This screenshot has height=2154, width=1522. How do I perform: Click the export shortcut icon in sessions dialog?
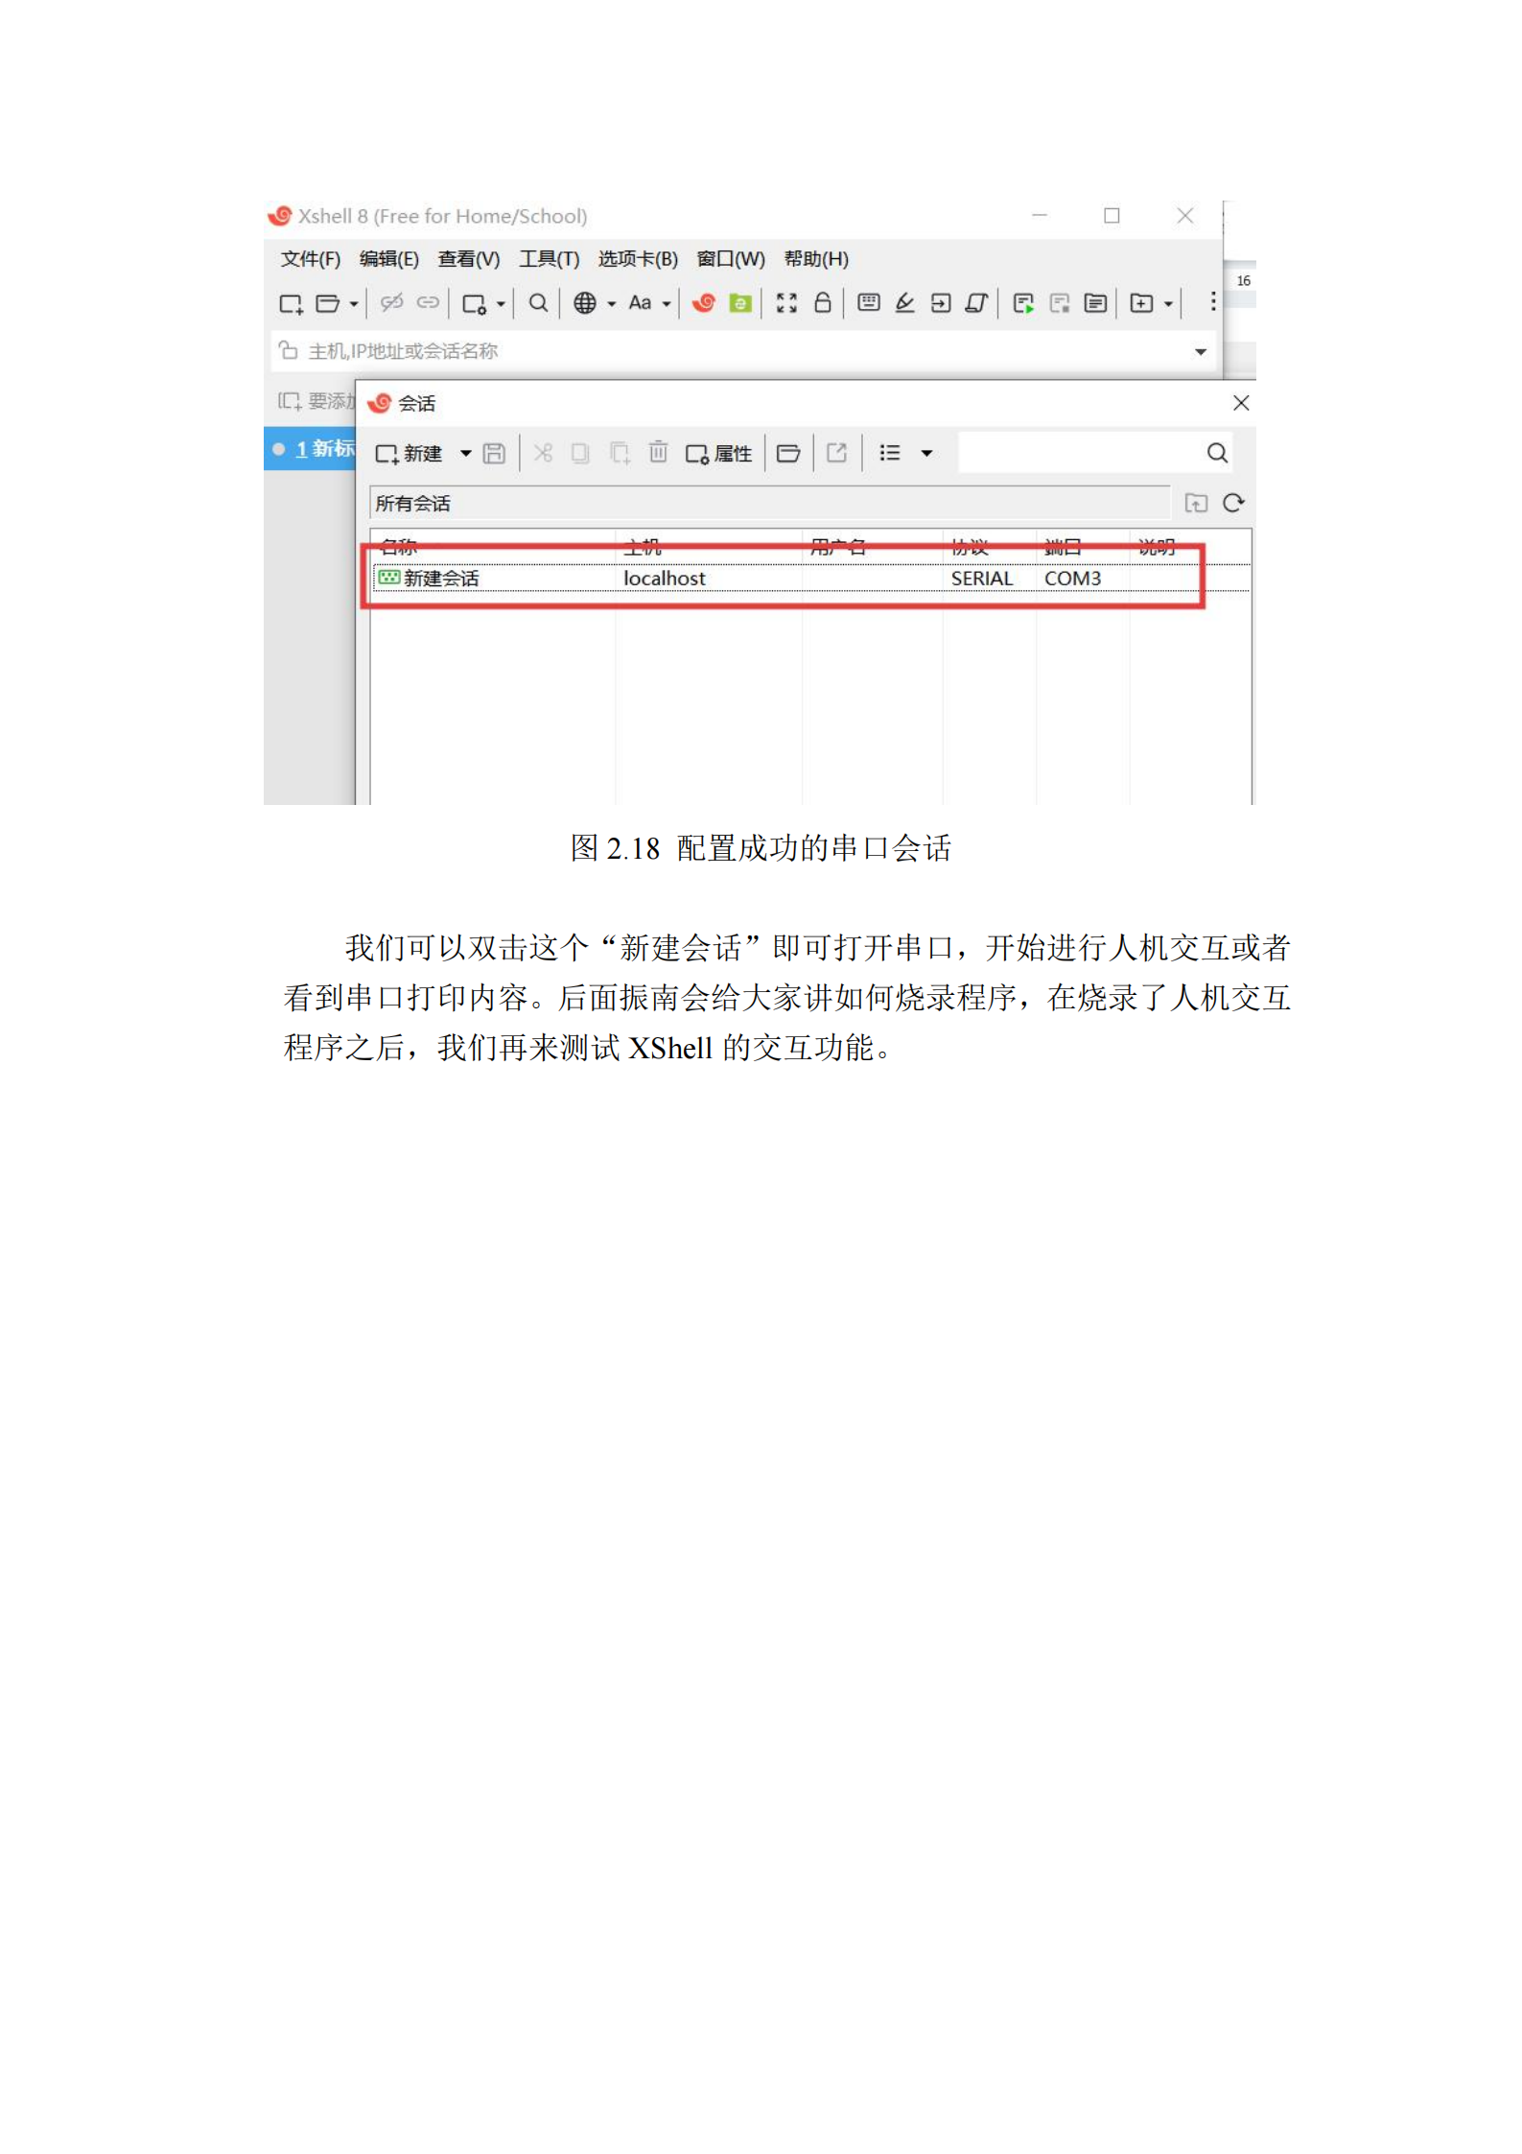coord(837,453)
